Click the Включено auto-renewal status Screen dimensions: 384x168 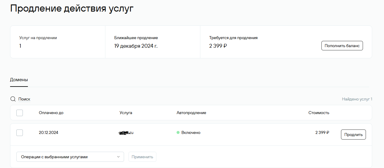pos(191,132)
